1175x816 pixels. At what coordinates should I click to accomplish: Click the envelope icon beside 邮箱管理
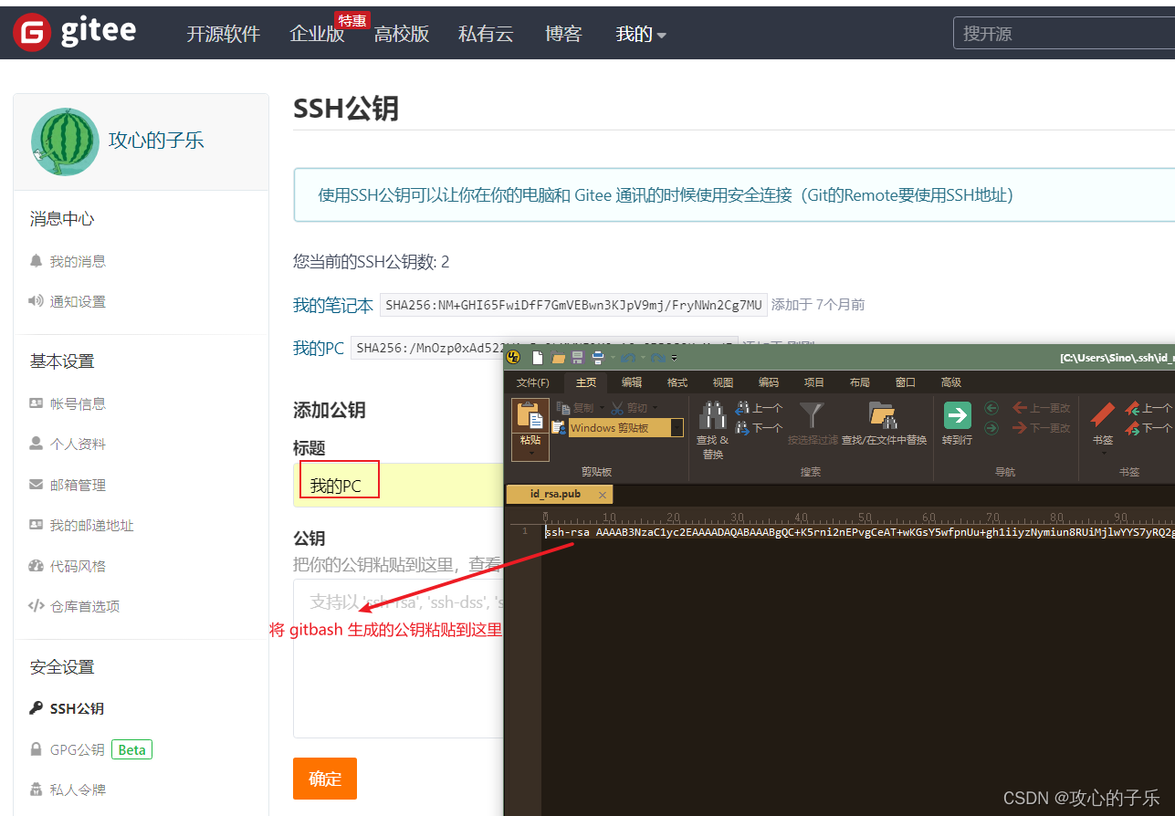tap(37, 485)
